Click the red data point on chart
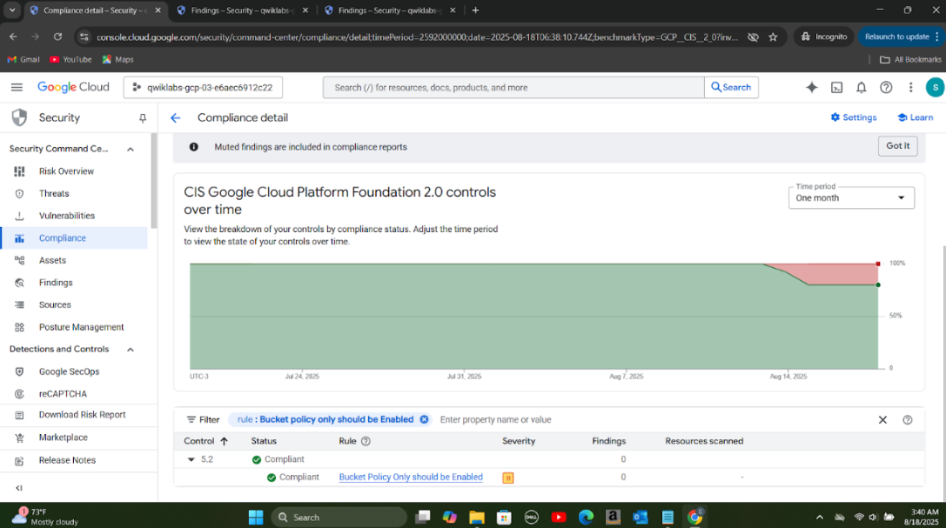 pyautogui.click(x=878, y=264)
